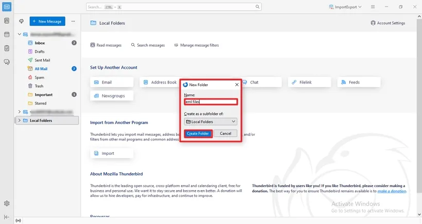422x224 pixels.
Task: Open the application hamburger menu
Action: pos(373,7)
